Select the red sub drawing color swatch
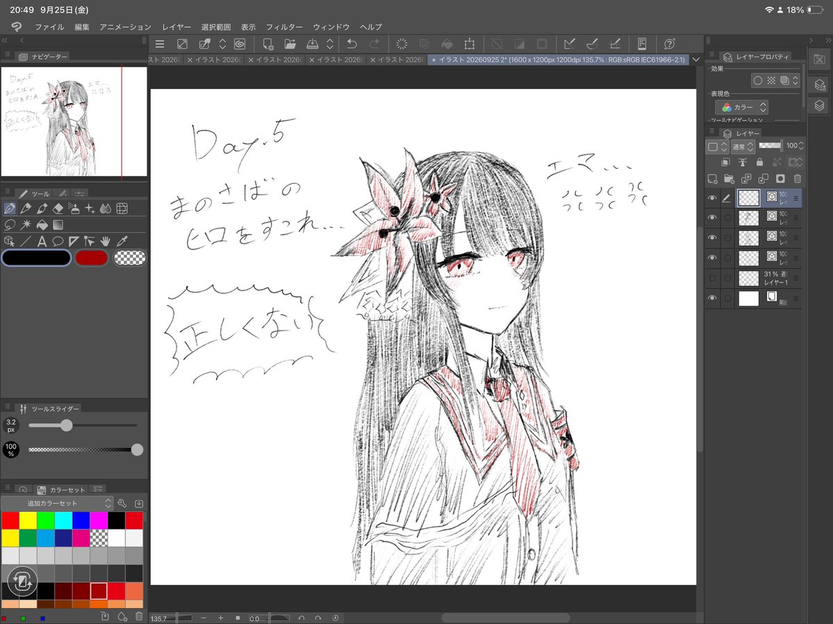 [92, 258]
